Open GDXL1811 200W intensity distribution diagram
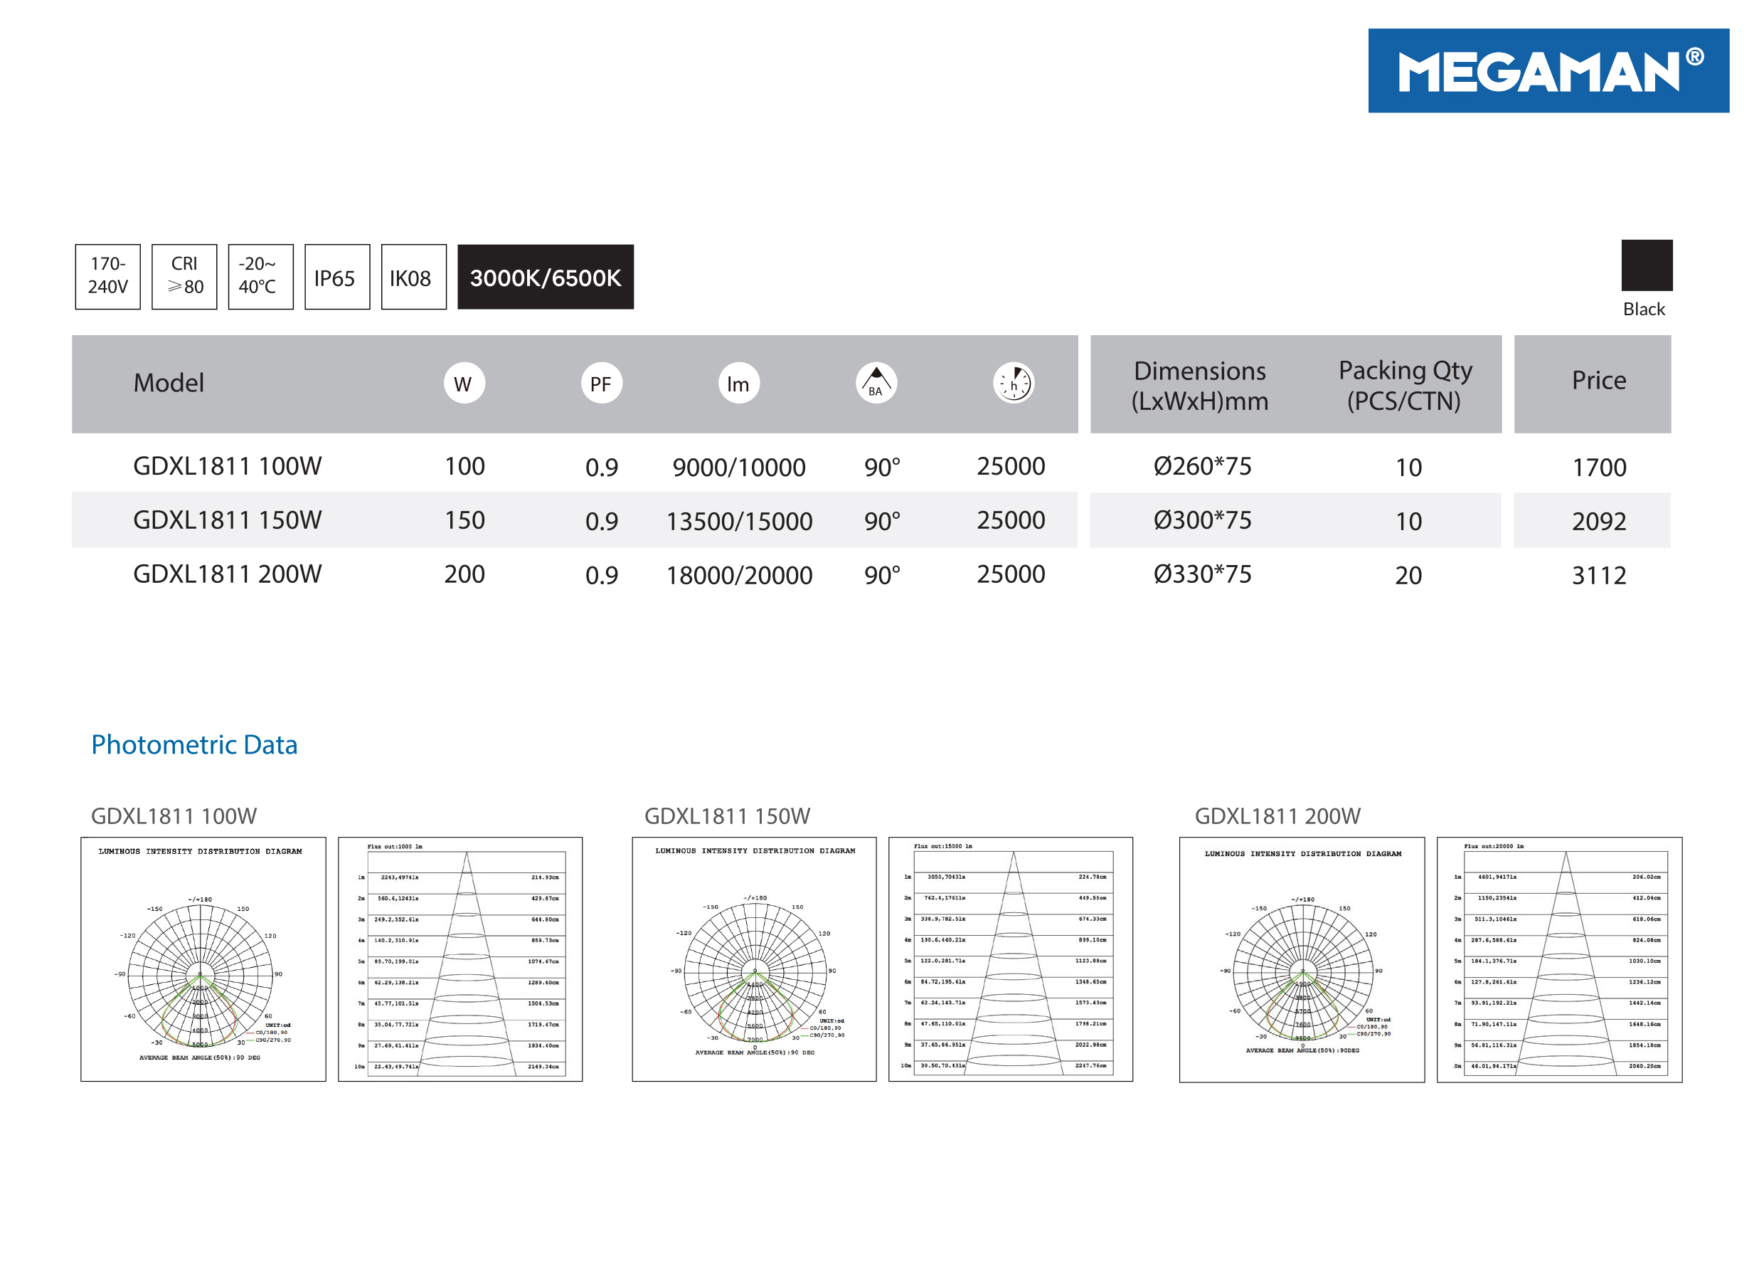This screenshot has height=1261, width=1764. point(1302,959)
